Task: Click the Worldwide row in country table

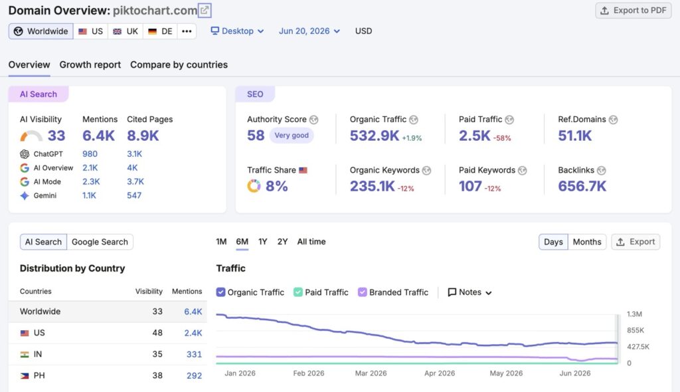Action: click(108, 312)
